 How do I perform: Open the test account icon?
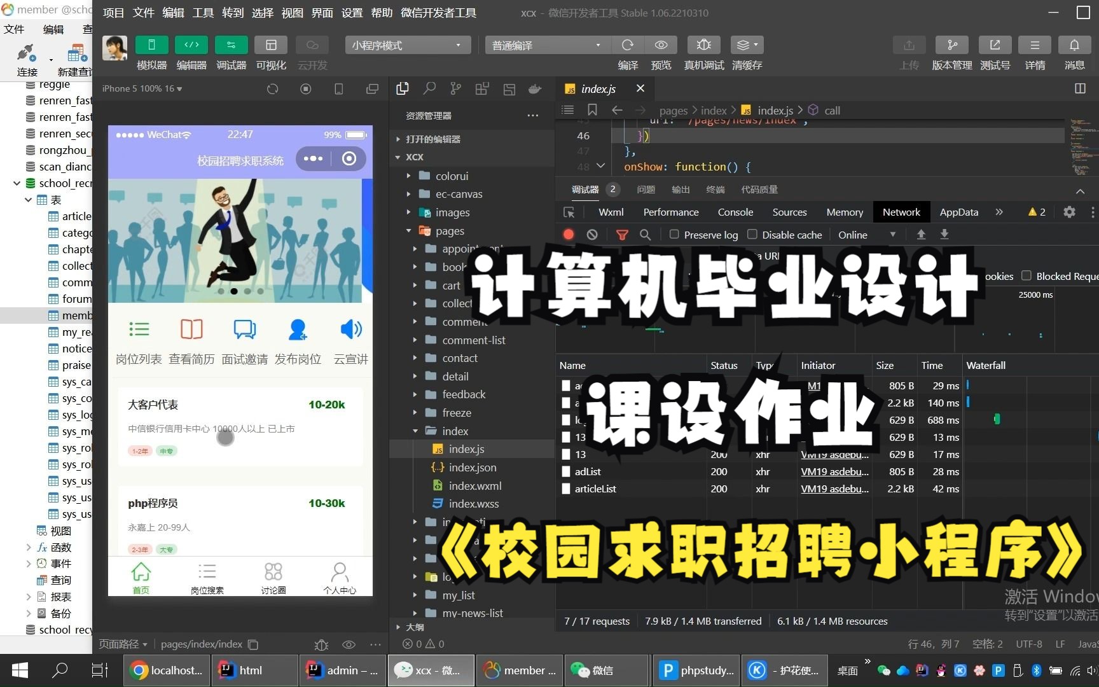click(x=995, y=45)
